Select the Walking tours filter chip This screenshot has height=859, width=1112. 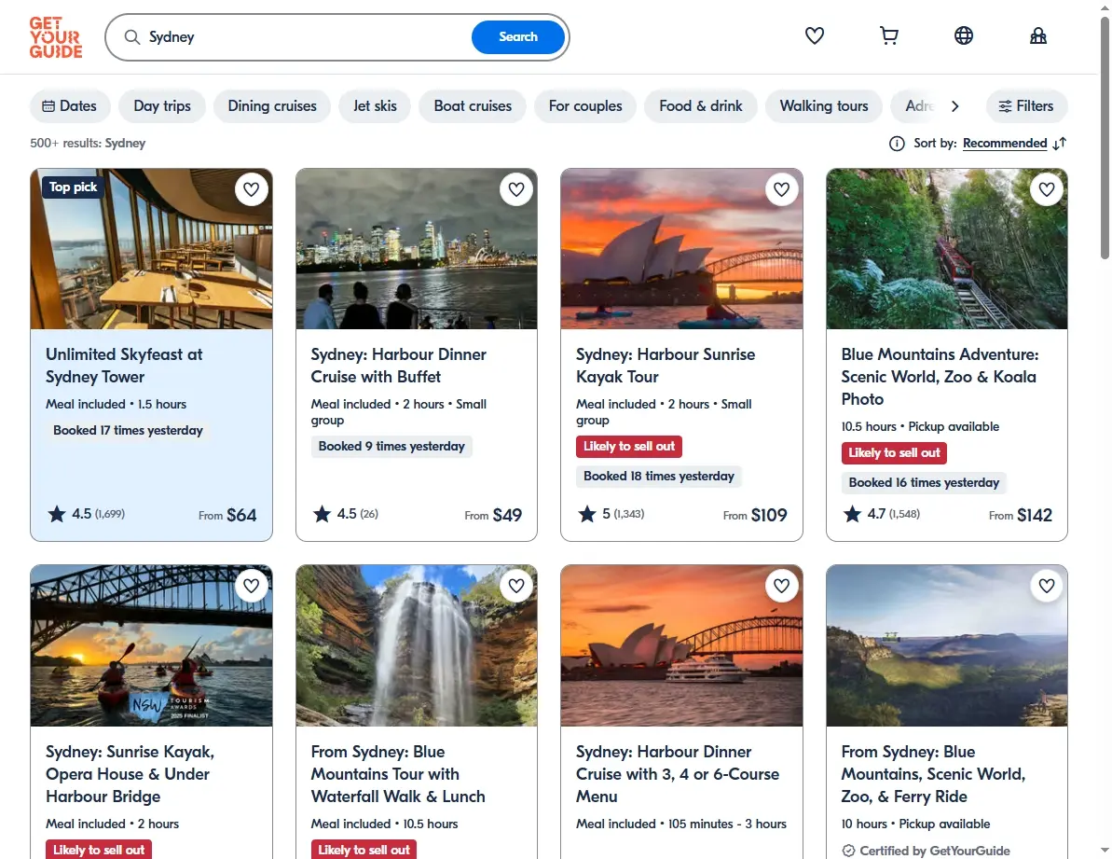(824, 105)
